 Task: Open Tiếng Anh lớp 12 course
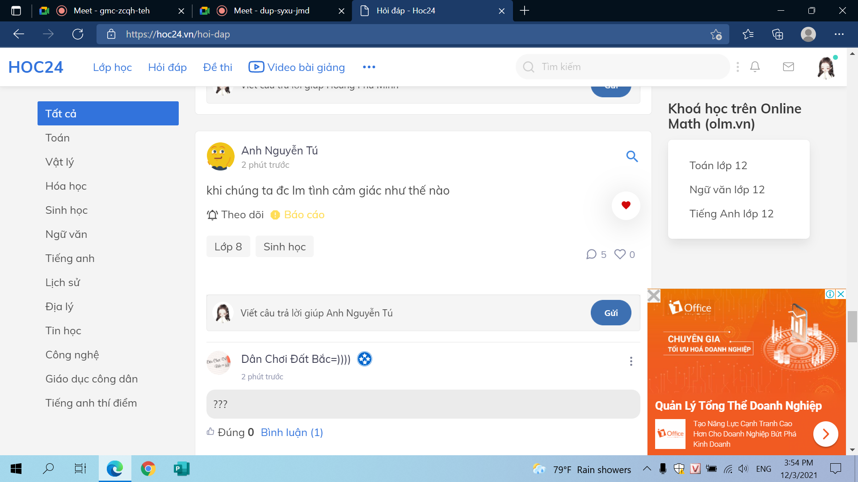(x=732, y=214)
